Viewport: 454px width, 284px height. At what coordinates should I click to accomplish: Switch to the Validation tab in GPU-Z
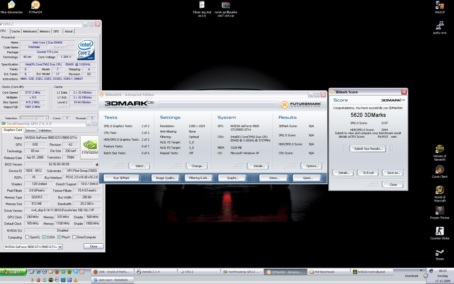point(45,130)
